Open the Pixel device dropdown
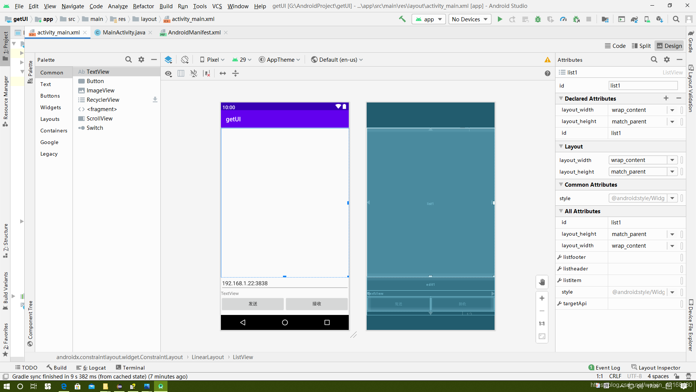 (x=212, y=60)
